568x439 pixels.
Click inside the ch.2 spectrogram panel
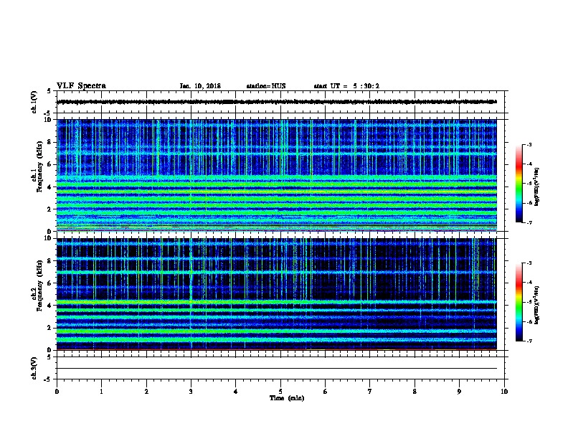(x=277, y=294)
